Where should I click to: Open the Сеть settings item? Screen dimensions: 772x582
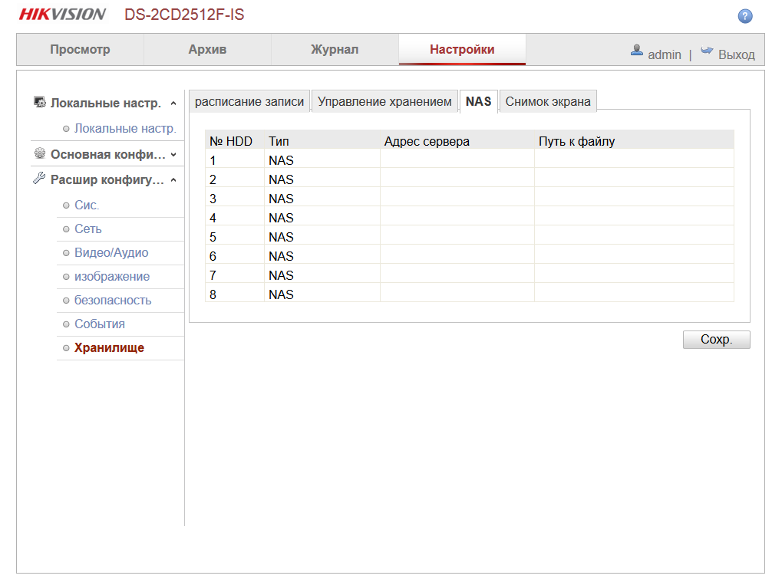click(x=87, y=229)
